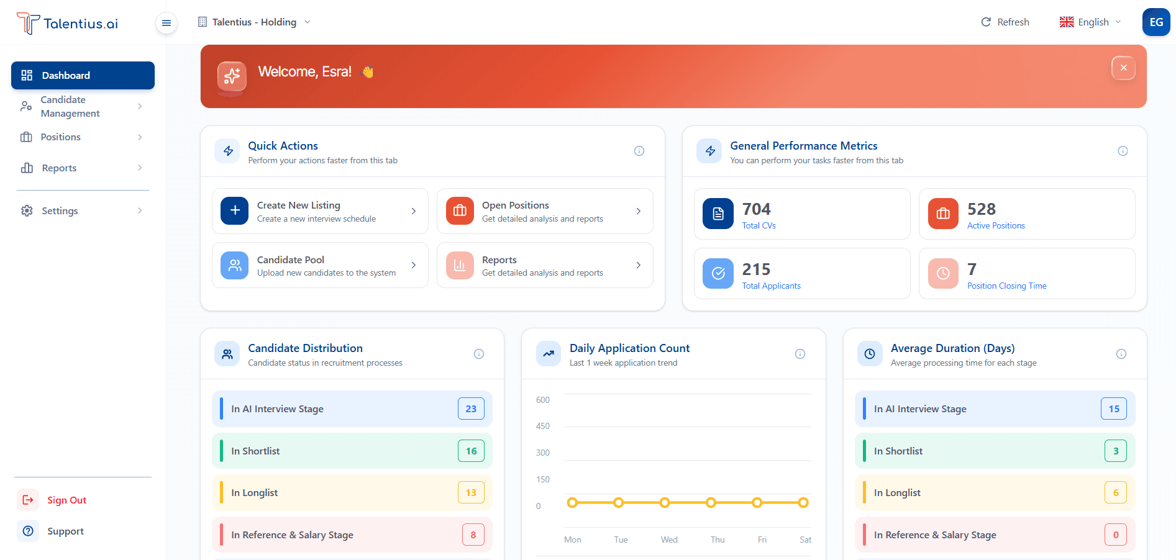Click the Total Applicants link
This screenshot has width=1176, height=560.
coord(771,286)
